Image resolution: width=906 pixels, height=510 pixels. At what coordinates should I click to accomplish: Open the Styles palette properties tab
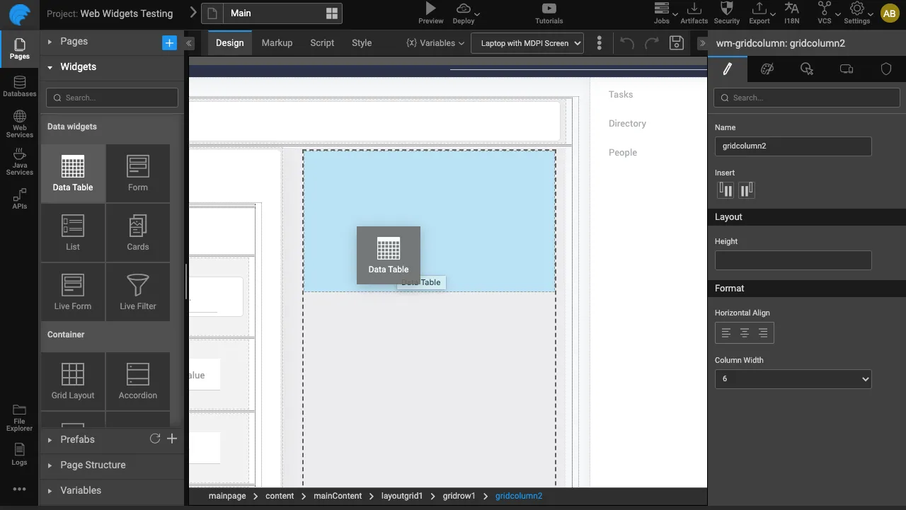click(767, 69)
